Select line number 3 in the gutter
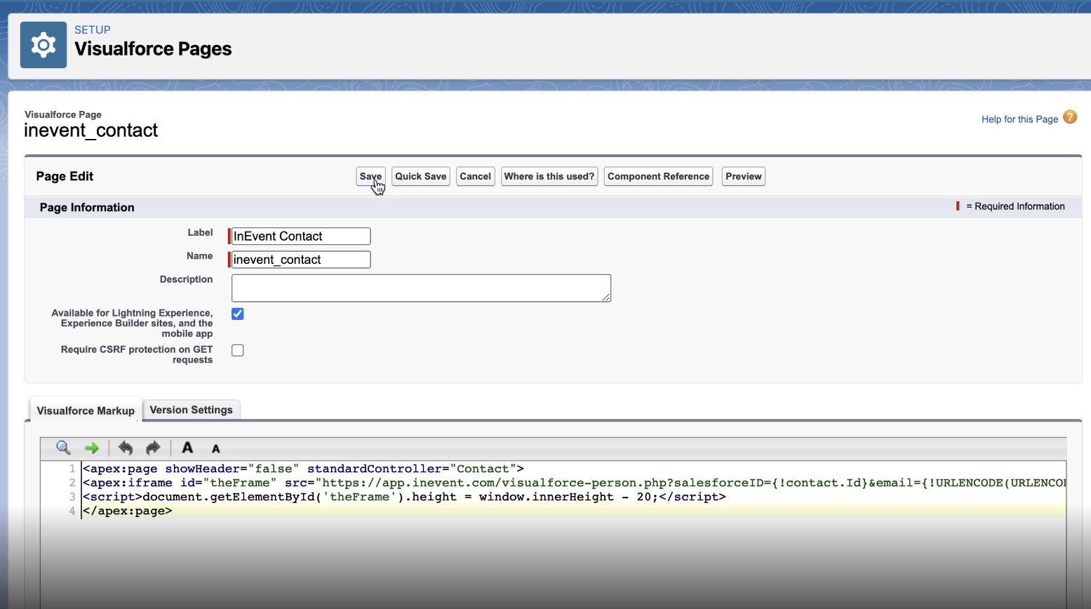This screenshot has height=609, width=1091. [x=72, y=497]
